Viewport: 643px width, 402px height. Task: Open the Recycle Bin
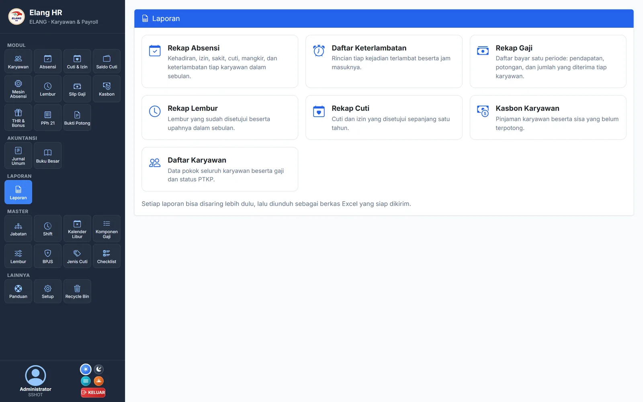[x=77, y=291]
